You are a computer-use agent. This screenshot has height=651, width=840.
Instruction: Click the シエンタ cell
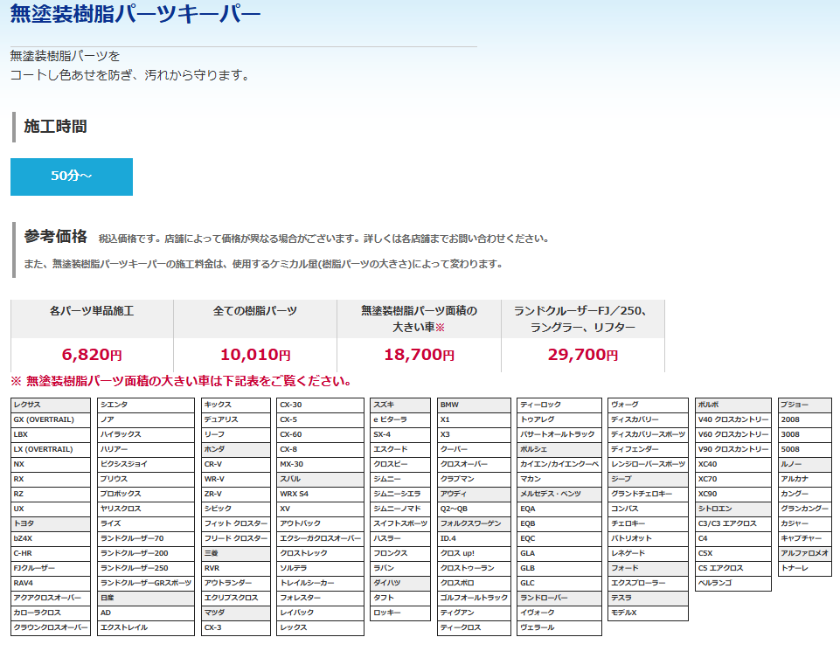tap(146, 405)
